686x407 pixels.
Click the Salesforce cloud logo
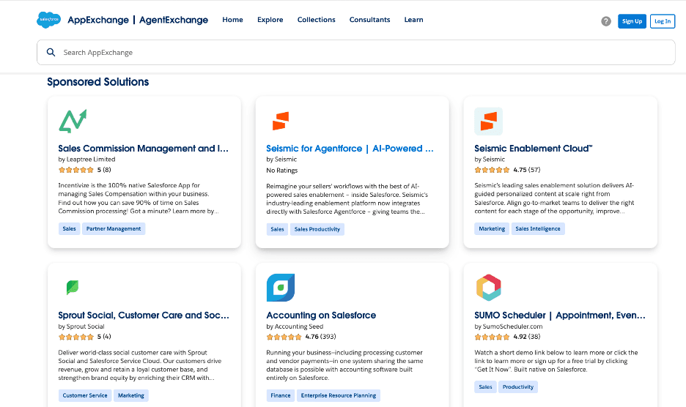coord(48,20)
